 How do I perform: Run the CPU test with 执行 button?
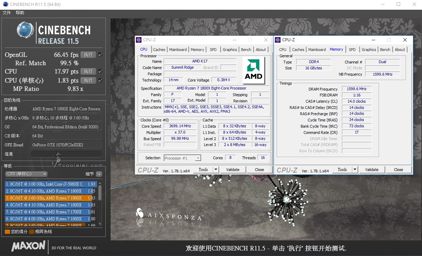tap(88, 71)
